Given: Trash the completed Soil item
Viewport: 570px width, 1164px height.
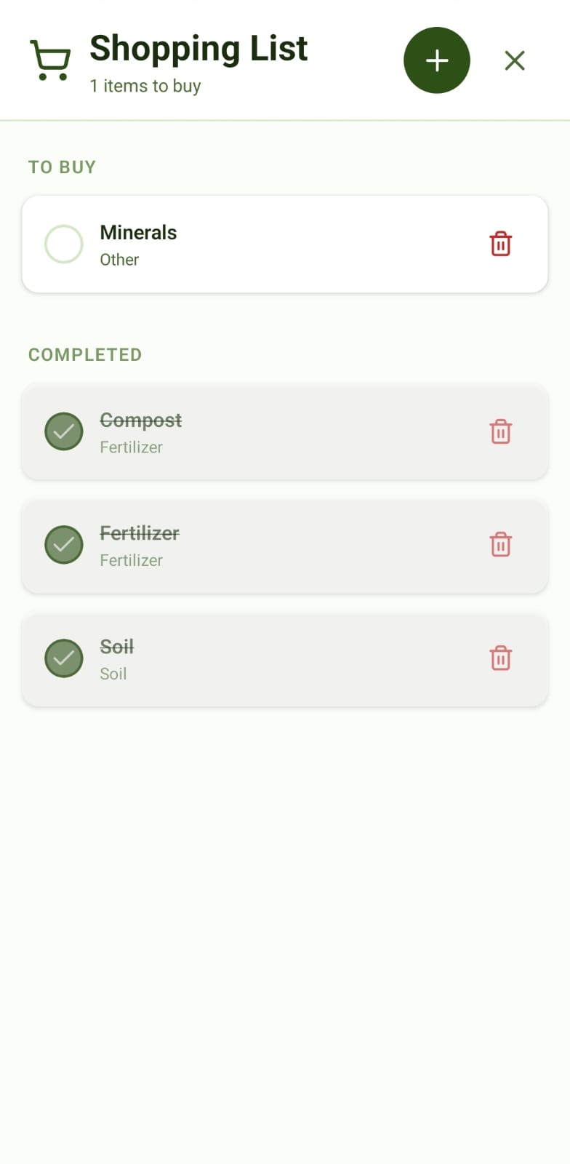Looking at the screenshot, I should click(500, 658).
